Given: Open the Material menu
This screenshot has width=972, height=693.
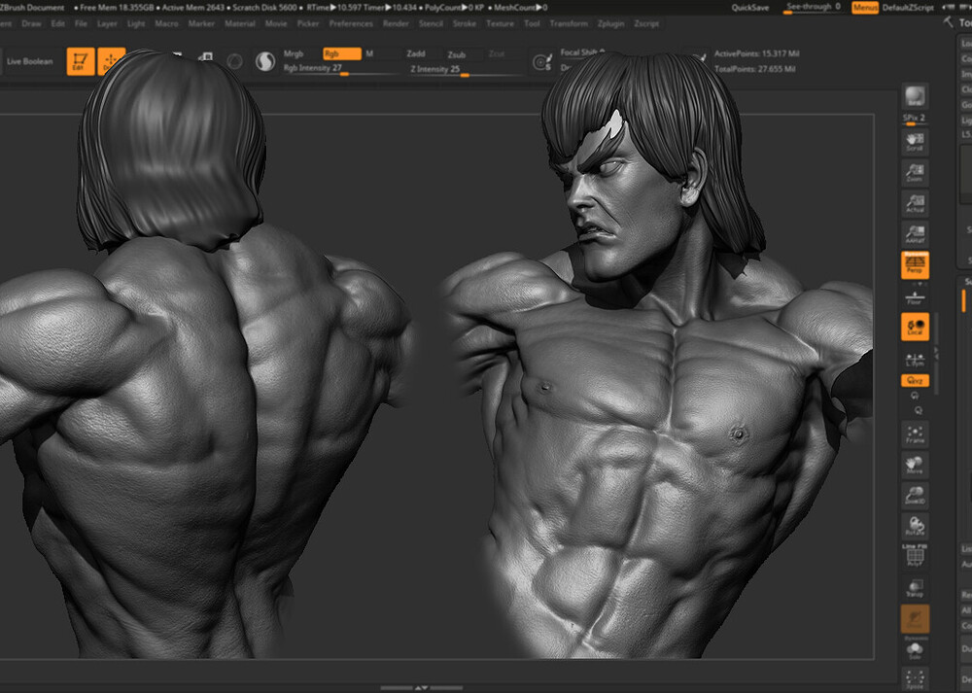Looking at the screenshot, I should [x=239, y=23].
